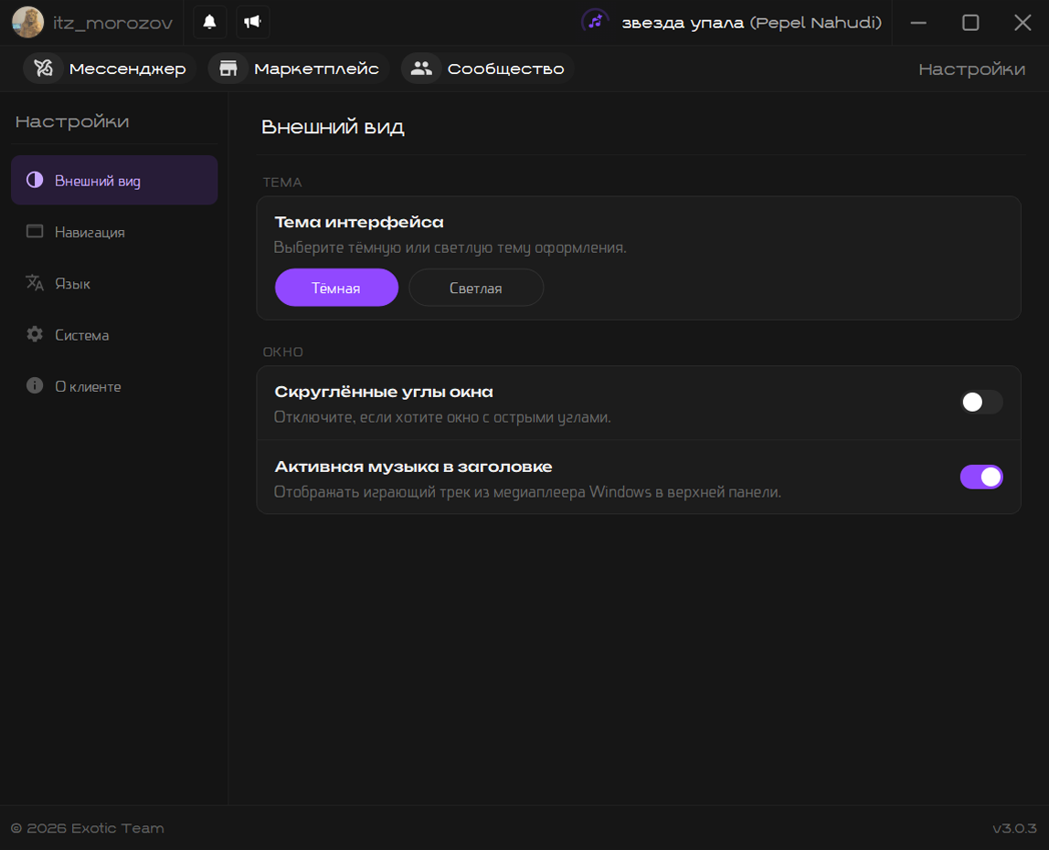
Task: Choose the Тёмная theme button
Action: [336, 288]
